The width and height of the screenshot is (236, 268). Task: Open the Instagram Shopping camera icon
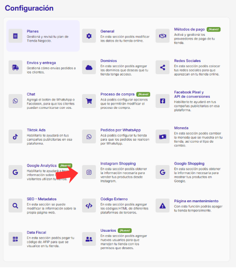pos(89,172)
